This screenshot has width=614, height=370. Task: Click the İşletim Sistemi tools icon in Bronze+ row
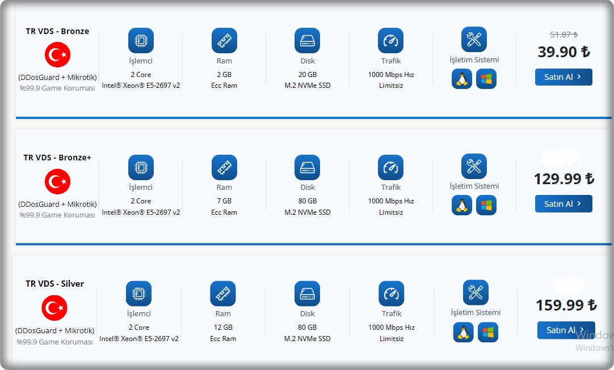pyautogui.click(x=474, y=166)
